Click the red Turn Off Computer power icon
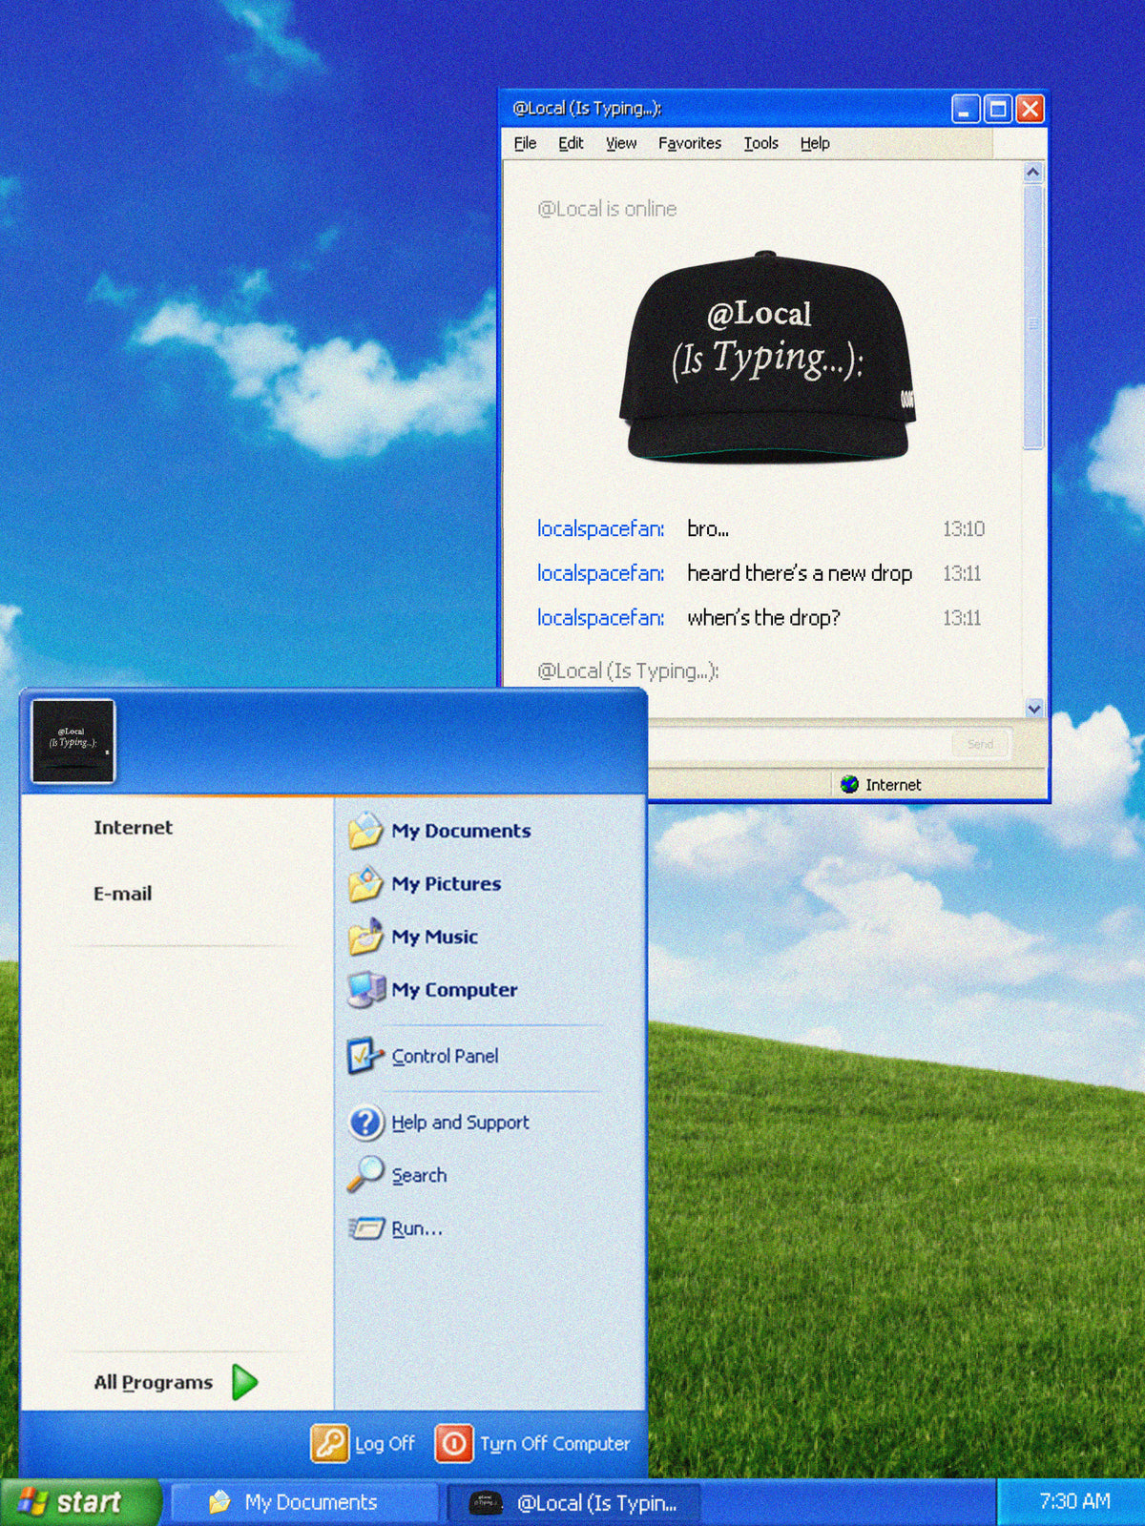The height and width of the screenshot is (1526, 1145). (454, 1443)
